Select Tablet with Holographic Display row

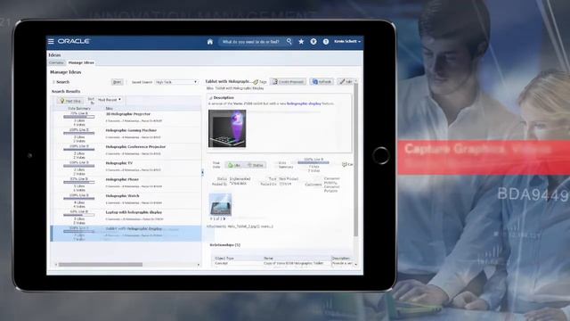point(126,233)
